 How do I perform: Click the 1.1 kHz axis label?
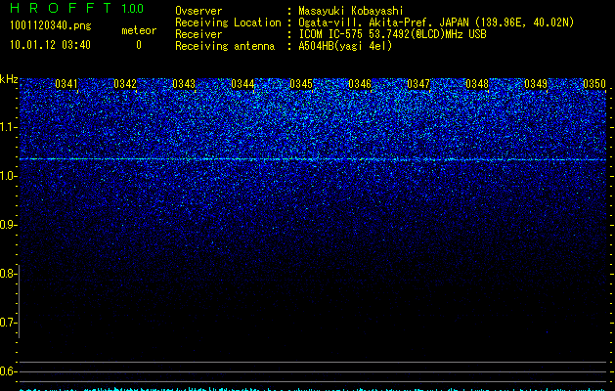[x=8, y=127]
